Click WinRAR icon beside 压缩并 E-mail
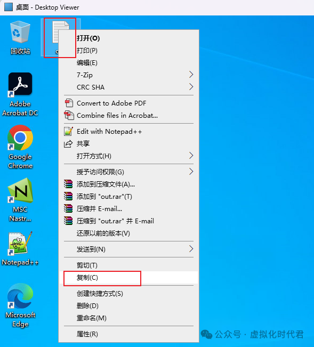The width and height of the screenshot is (314, 347). tap(68, 208)
